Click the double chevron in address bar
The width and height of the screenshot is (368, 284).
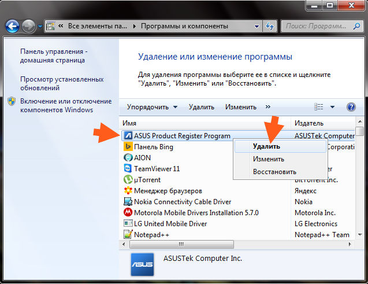(x=61, y=26)
